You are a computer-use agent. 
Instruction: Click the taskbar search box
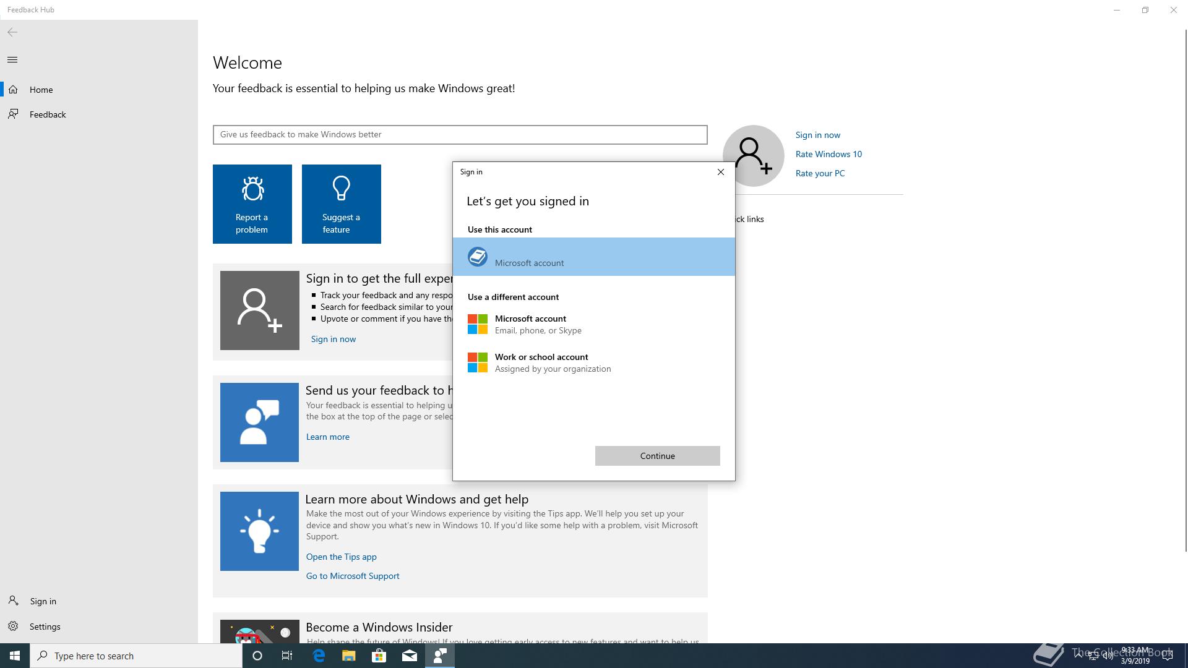click(x=136, y=656)
